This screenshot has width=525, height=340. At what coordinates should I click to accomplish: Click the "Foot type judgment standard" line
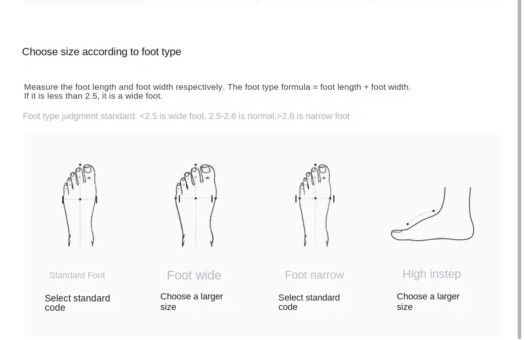pyautogui.click(x=186, y=116)
